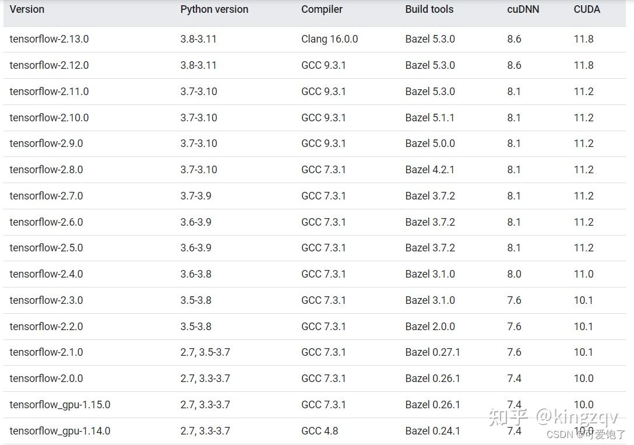Select the tensorflow-2.10.0 row label

tap(49, 118)
